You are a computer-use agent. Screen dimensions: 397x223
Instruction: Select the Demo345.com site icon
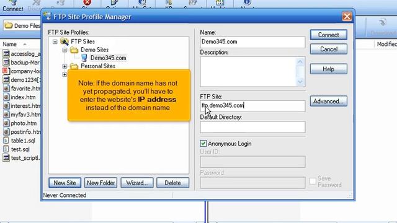pyautogui.click(x=84, y=58)
